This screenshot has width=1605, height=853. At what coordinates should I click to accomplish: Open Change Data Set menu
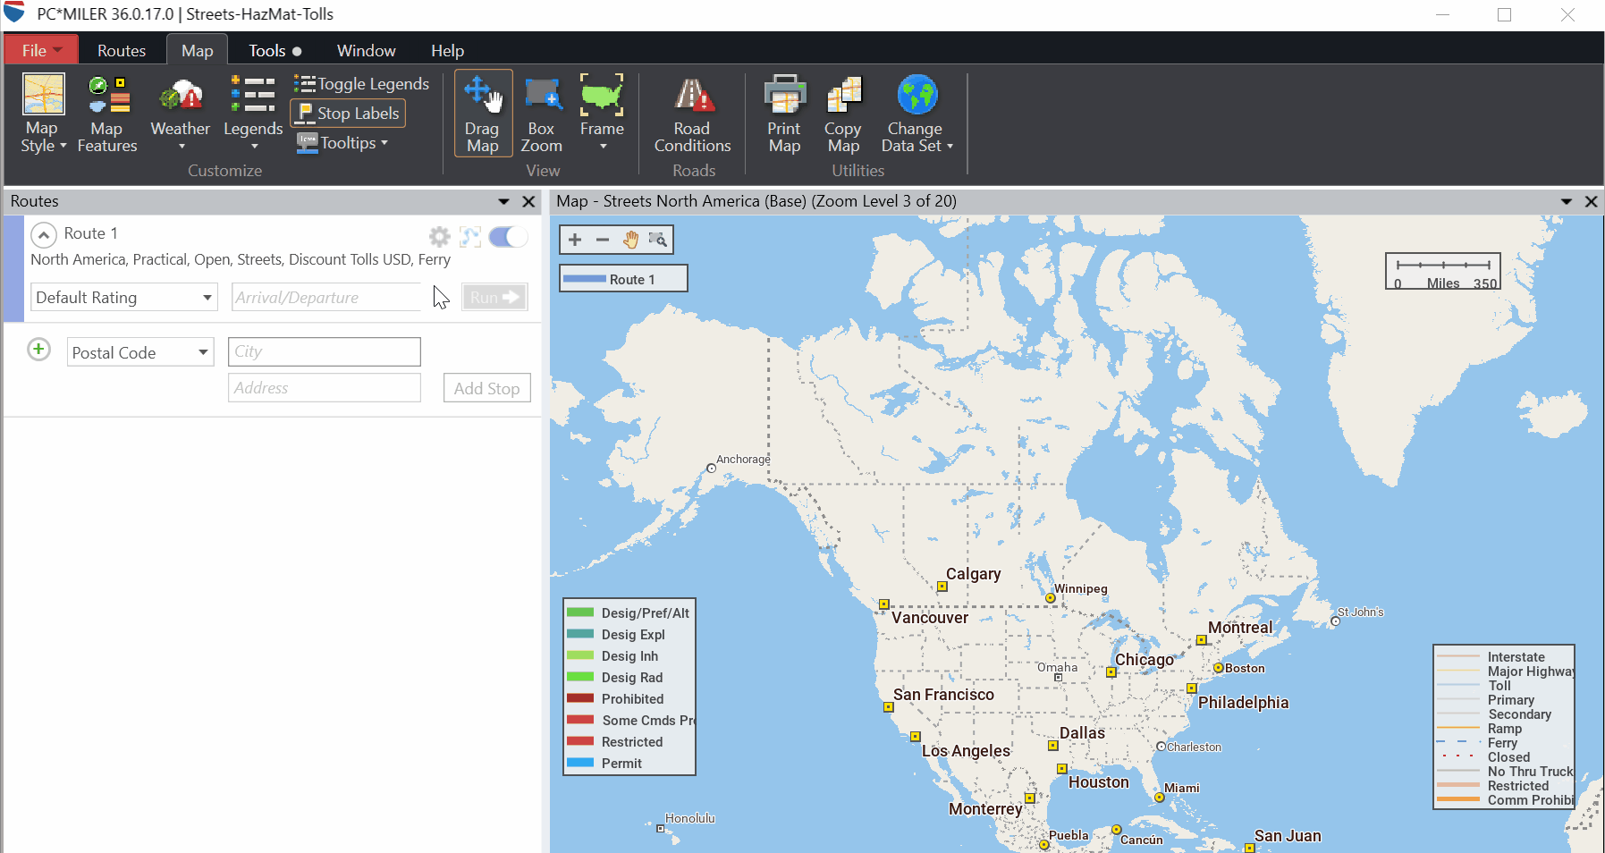click(x=917, y=113)
